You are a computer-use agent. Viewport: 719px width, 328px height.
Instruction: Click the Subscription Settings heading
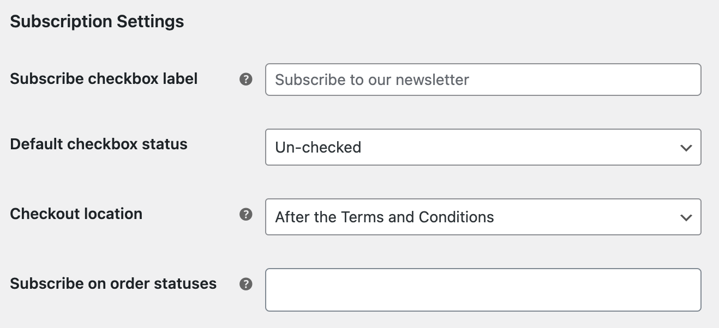[x=97, y=22]
